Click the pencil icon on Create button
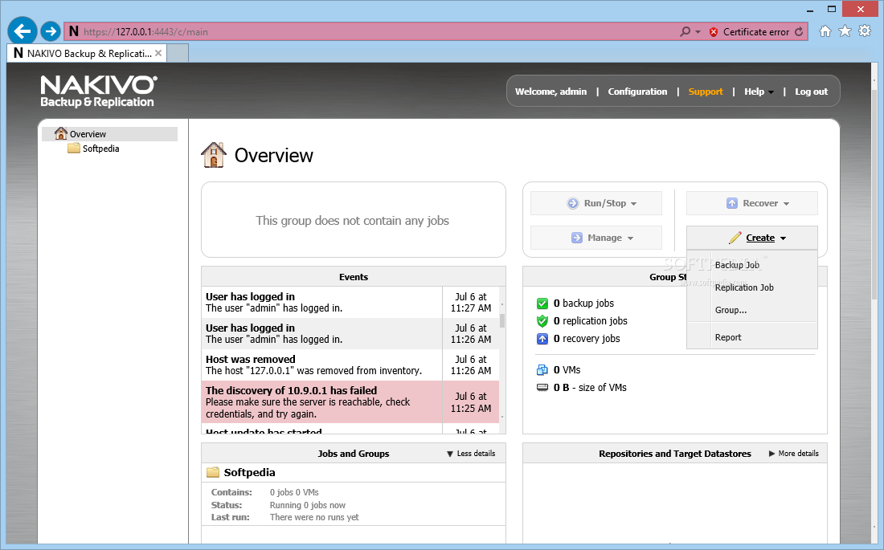Screen dimensions: 884x550 click(735, 238)
